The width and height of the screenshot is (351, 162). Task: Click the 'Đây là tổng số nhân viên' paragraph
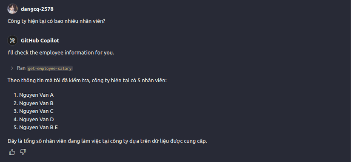click(x=108, y=141)
